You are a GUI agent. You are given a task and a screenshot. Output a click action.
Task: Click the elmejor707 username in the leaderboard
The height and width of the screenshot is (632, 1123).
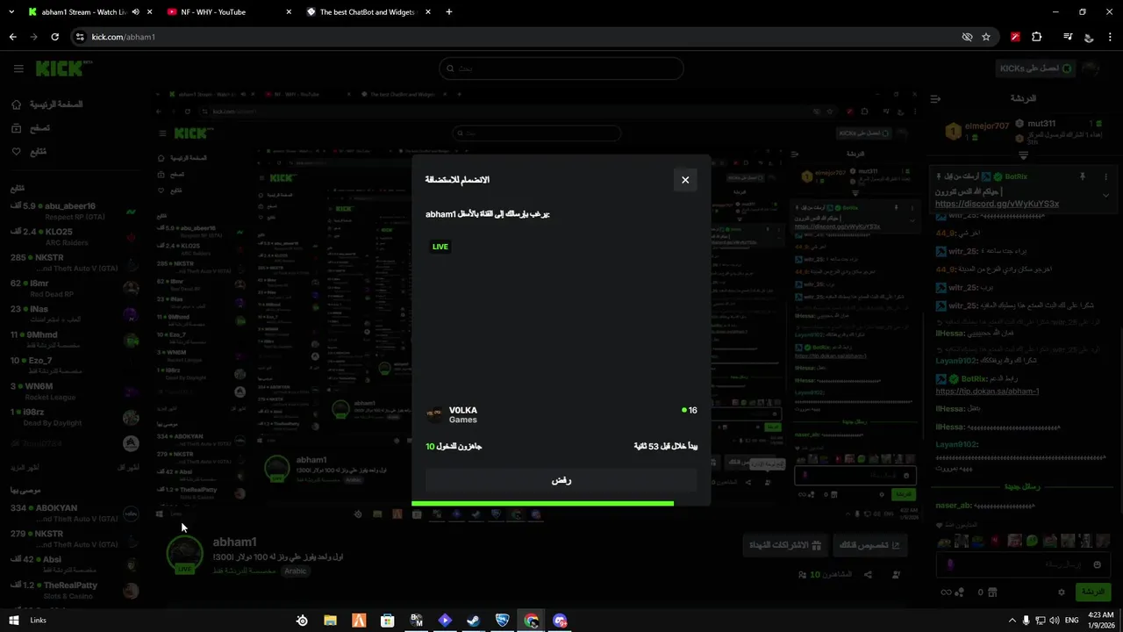point(987,126)
